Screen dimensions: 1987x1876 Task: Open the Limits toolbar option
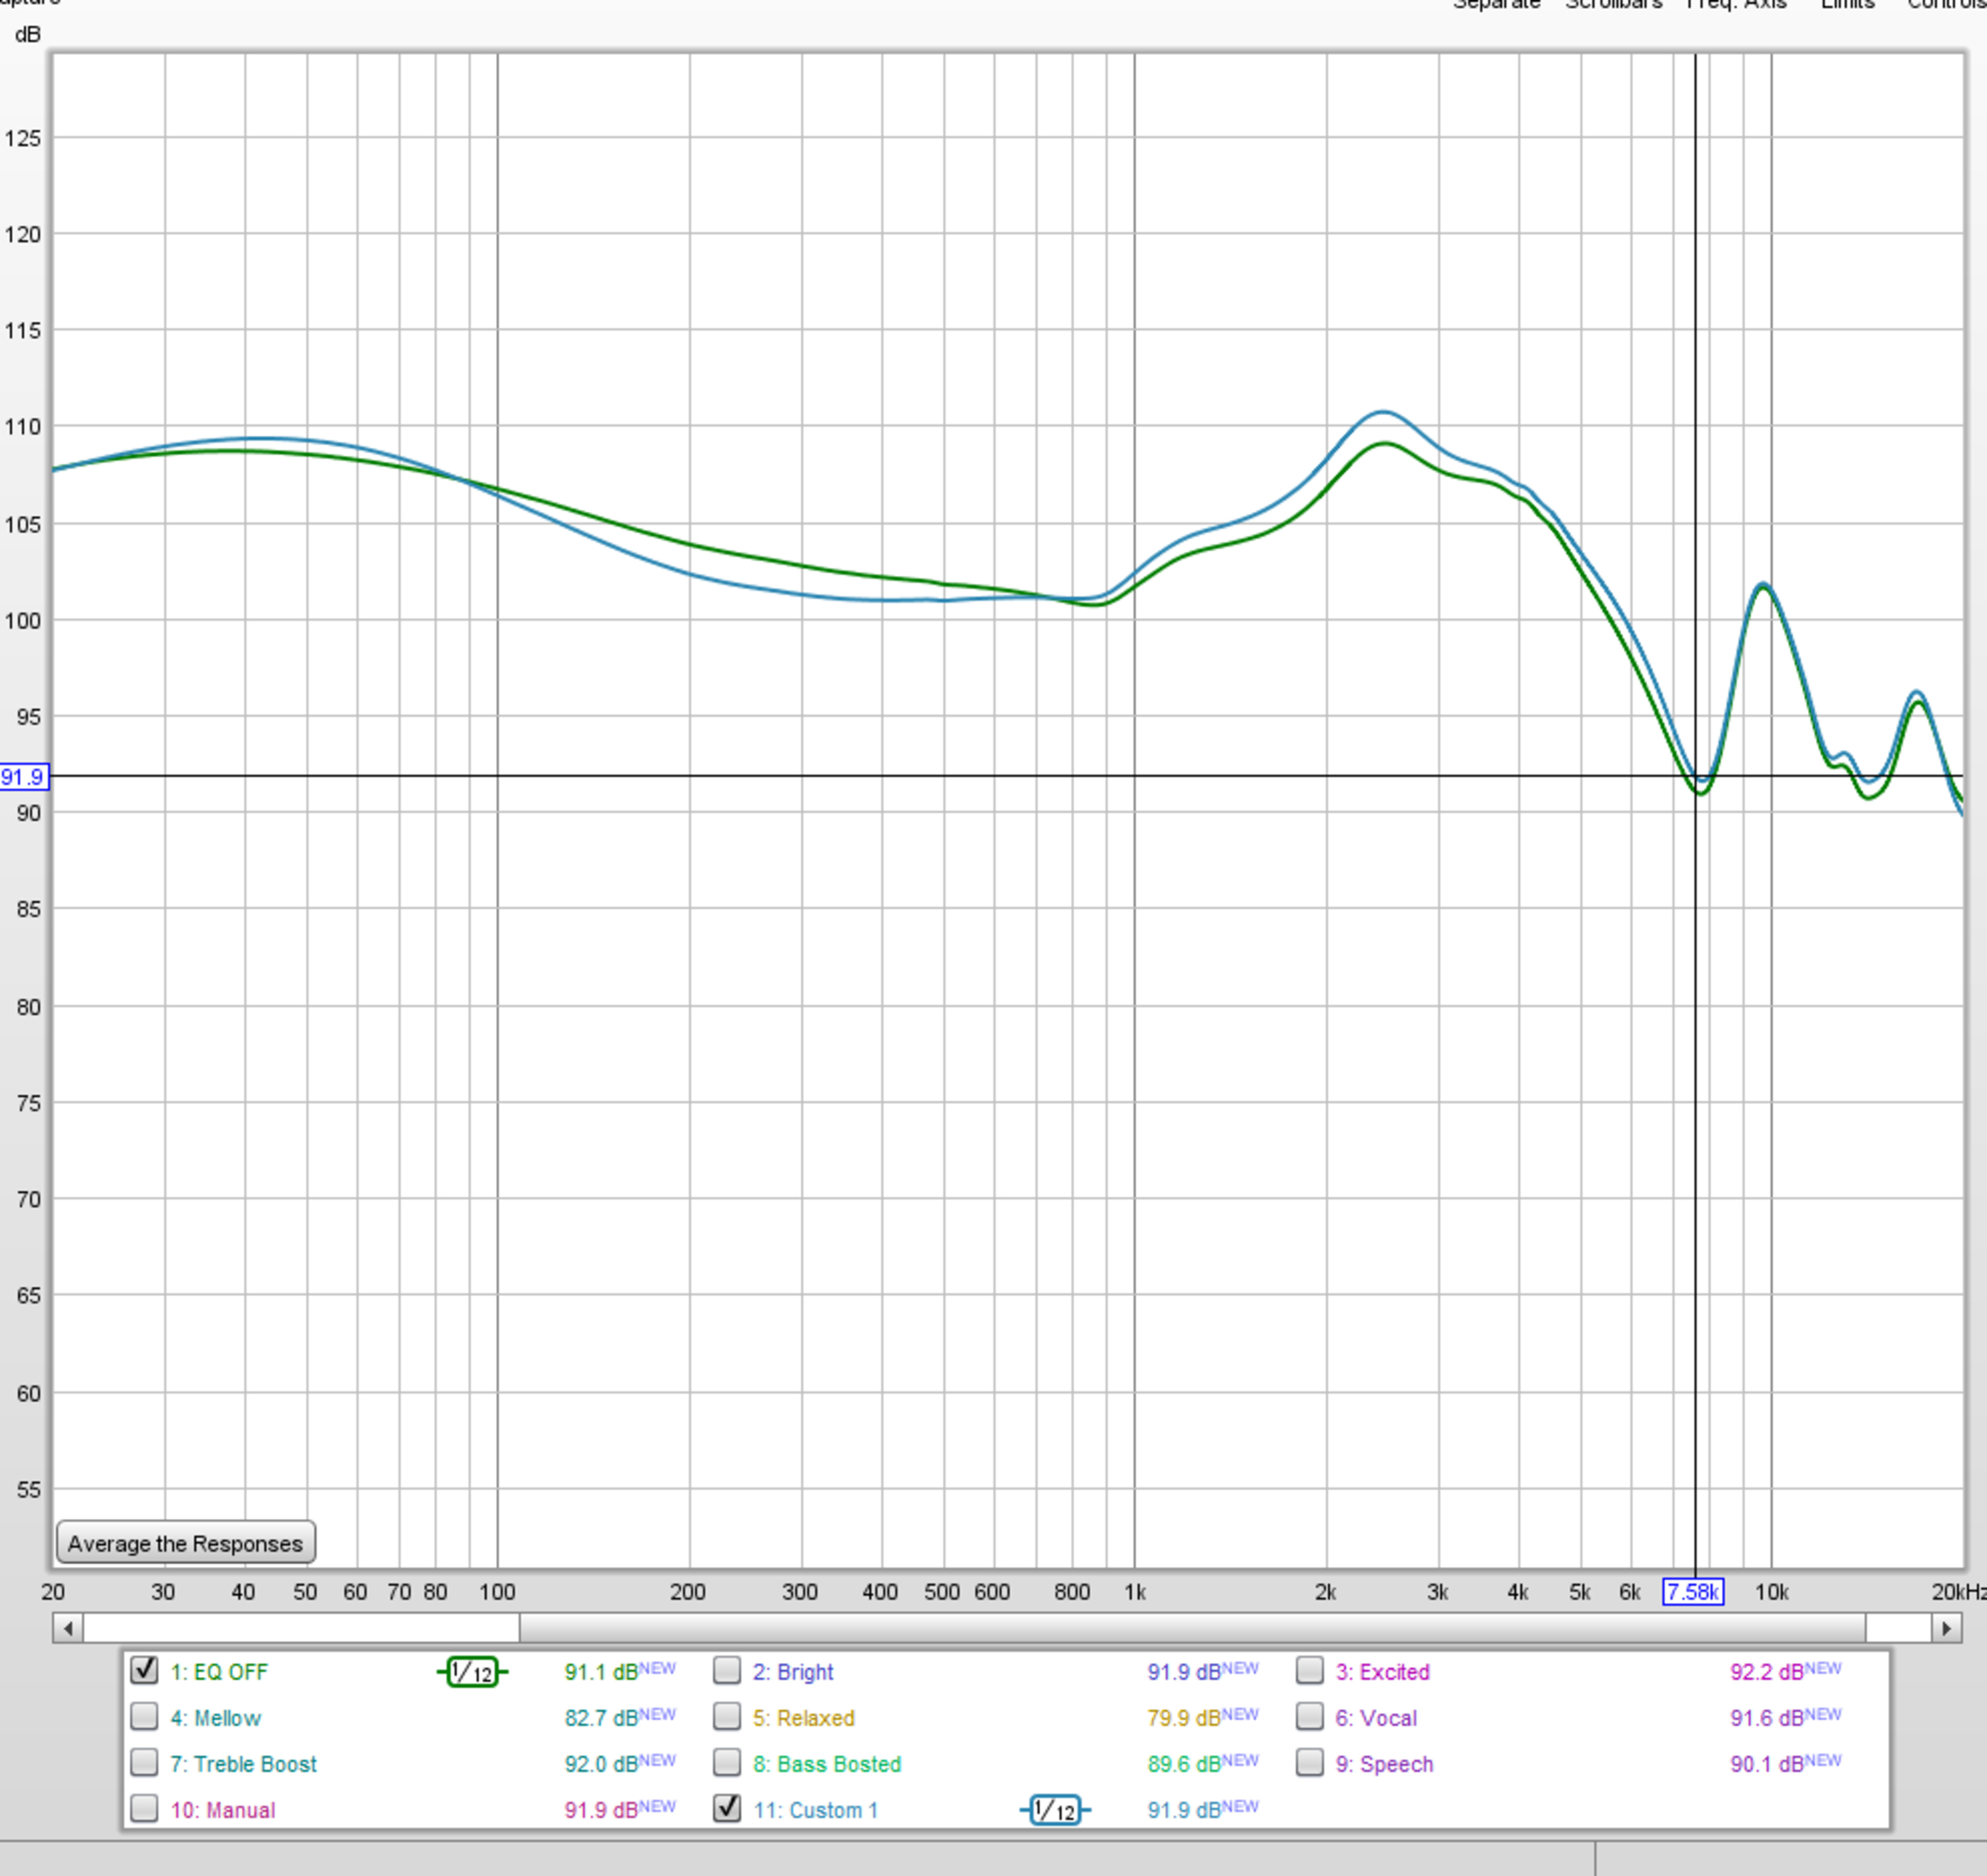[x=1847, y=5]
